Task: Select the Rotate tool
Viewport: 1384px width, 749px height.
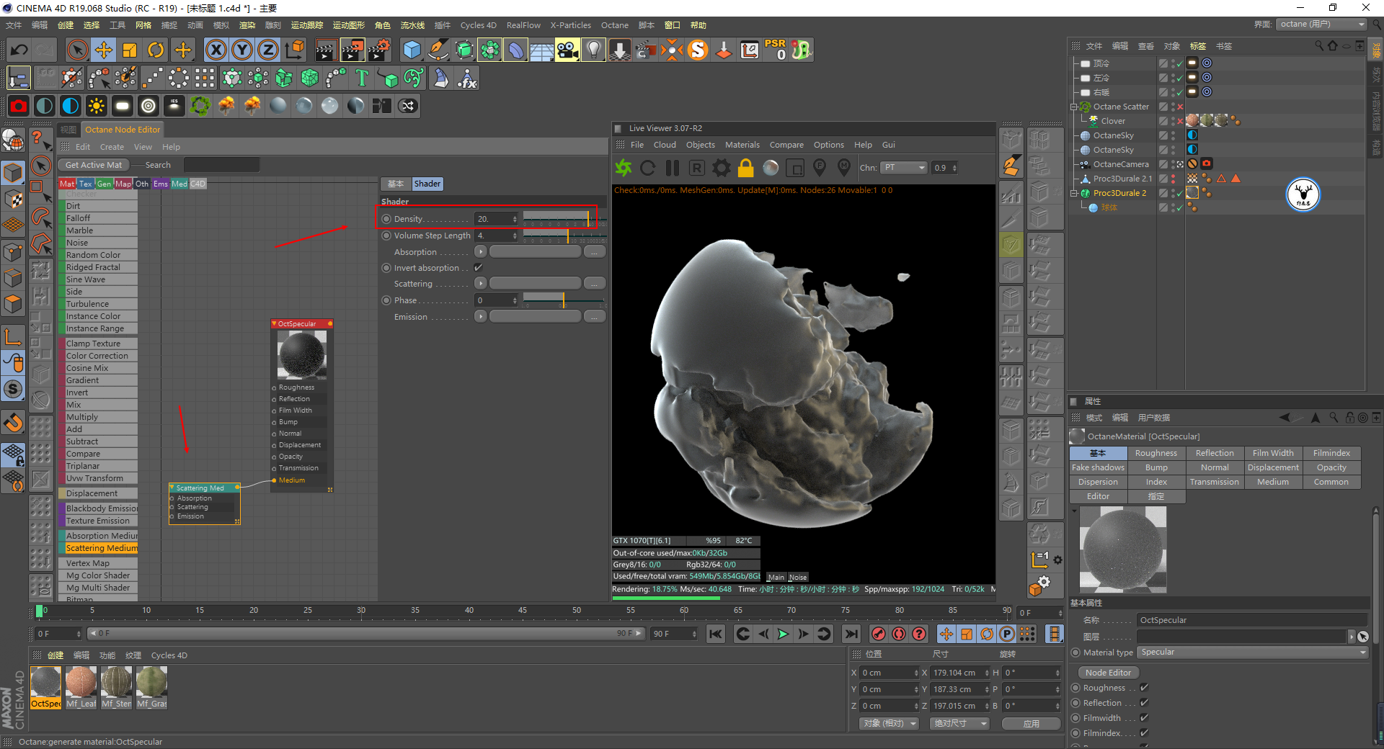Action: click(156, 50)
